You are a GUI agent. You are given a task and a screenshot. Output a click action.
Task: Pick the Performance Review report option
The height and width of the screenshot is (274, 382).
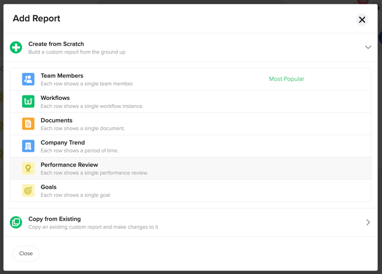tap(69, 165)
